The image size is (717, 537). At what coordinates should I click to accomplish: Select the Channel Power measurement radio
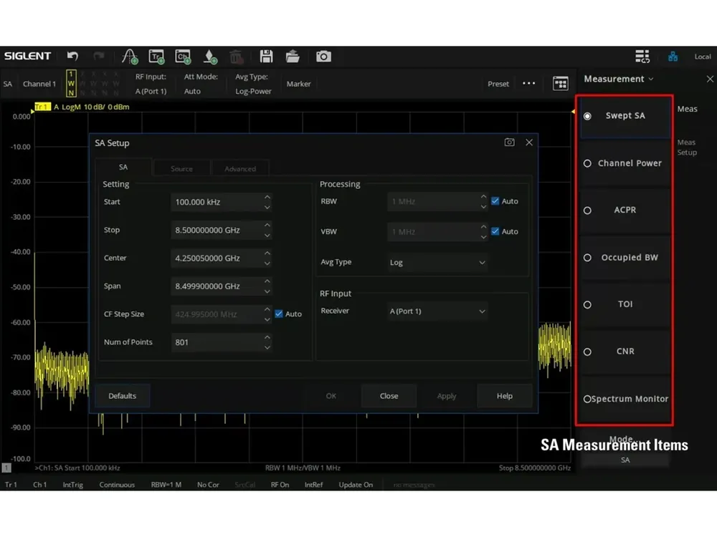click(588, 163)
